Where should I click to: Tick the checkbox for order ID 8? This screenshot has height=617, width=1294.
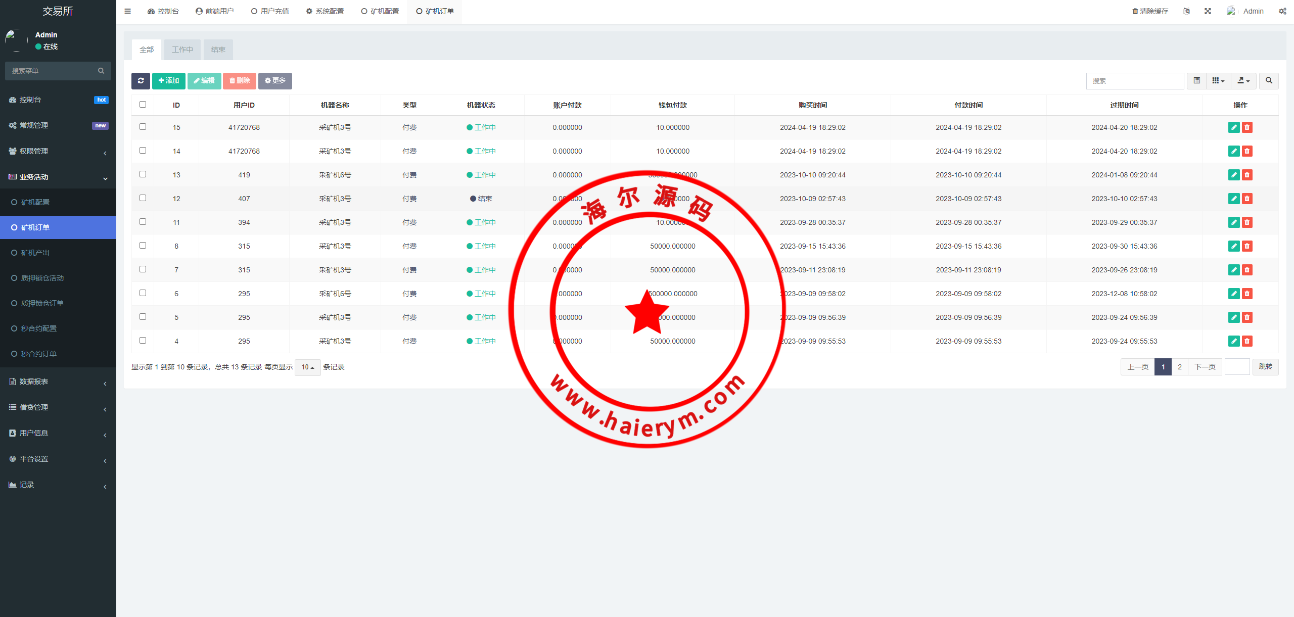(143, 246)
